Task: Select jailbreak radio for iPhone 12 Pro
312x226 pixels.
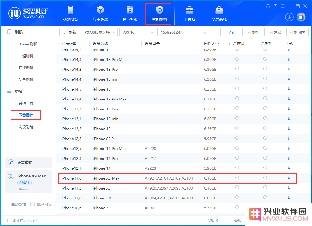Action: coord(237,108)
